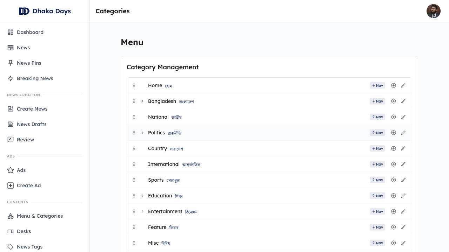
Task: Open News Drafts page
Action: tap(45, 124)
